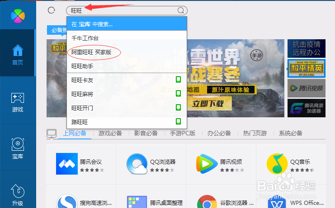
Task: Click the refresh icon beside search box
Action: click(51, 10)
